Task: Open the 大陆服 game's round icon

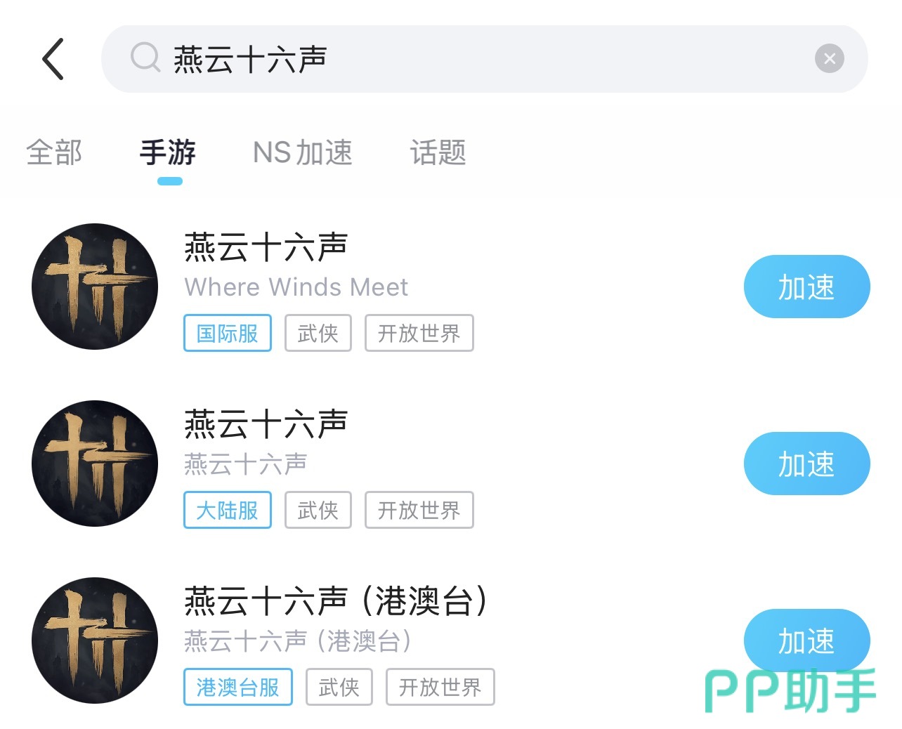Action: 95,464
